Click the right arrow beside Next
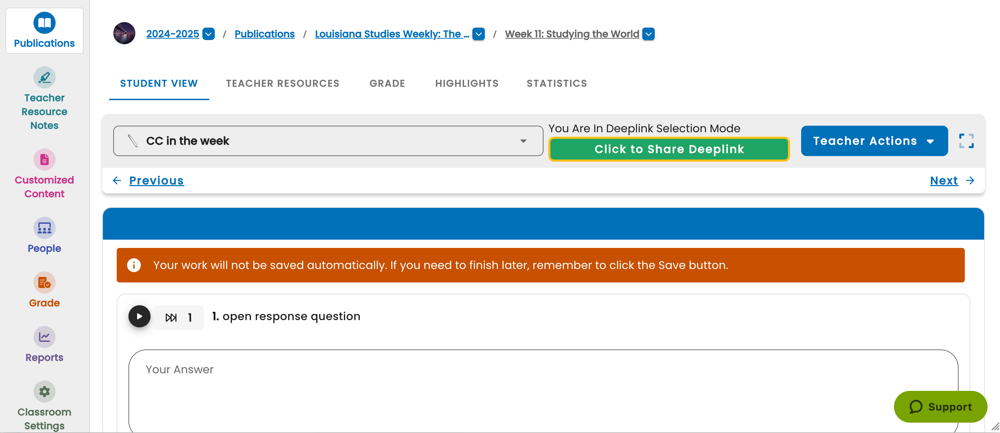1000x433 pixels. click(x=970, y=180)
